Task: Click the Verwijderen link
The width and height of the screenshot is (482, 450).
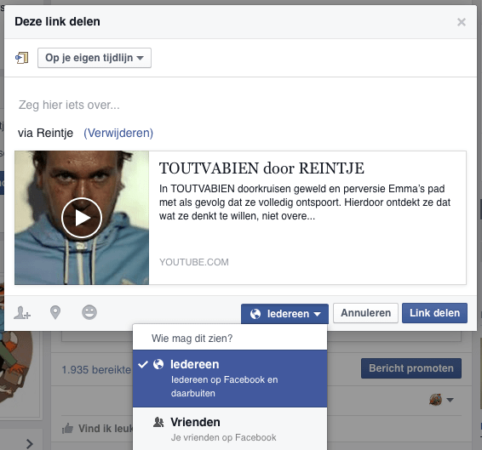Action: click(118, 133)
